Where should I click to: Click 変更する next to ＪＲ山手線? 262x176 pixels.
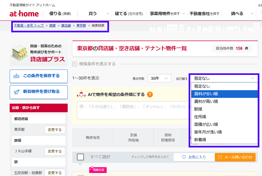(55, 151)
